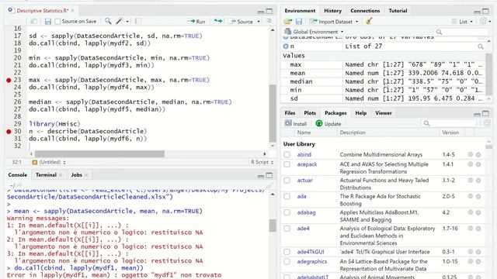Viewport: 497px width, 279px height.
Task: Load the ada package checkbox
Action: point(287,196)
